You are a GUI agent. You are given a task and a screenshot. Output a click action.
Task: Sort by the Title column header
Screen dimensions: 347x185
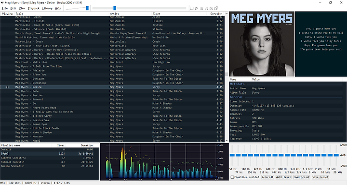[62, 13]
